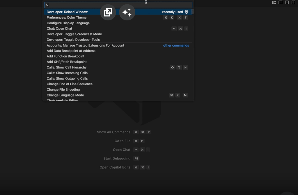Image resolution: width=298 pixels, height=195 pixels.
Task: Select Developer: Reload Window command
Action: (x=118, y=12)
